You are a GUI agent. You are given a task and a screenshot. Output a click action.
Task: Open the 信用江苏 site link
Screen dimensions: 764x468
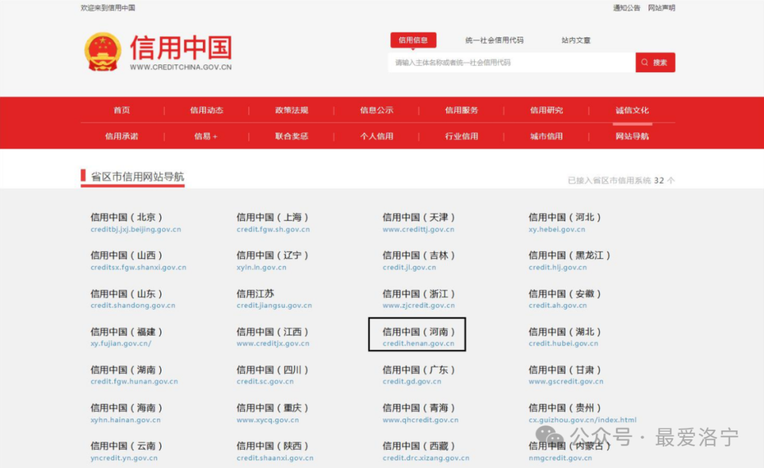coord(255,294)
